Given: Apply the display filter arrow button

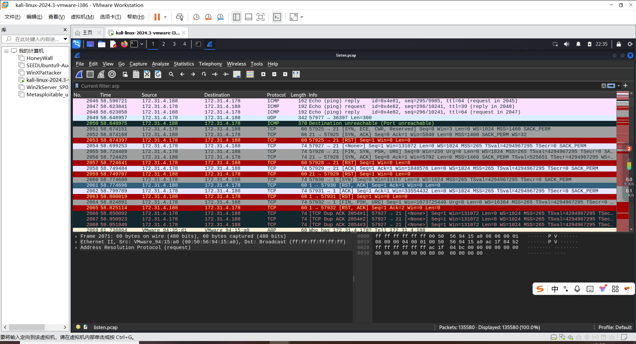Looking at the screenshot, I should tap(611, 86).
